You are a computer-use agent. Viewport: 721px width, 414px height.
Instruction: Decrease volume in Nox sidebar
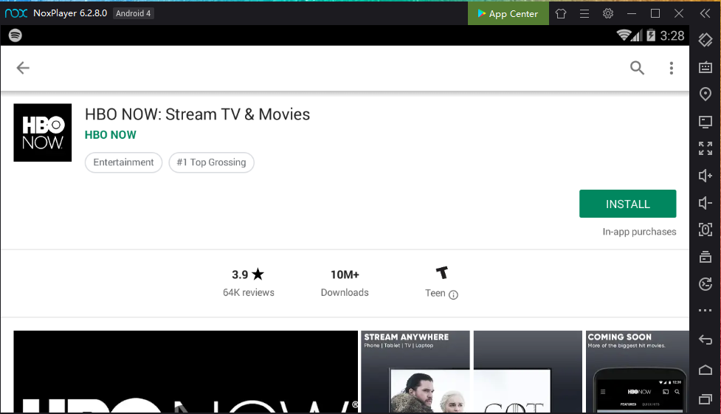click(706, 203)
